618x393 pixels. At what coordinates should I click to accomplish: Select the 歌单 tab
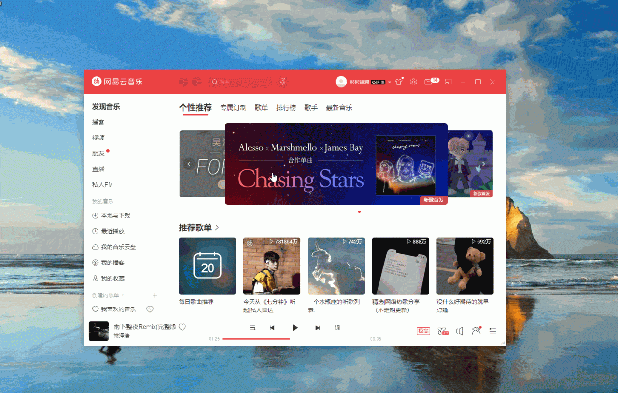[x=261, y=108]
